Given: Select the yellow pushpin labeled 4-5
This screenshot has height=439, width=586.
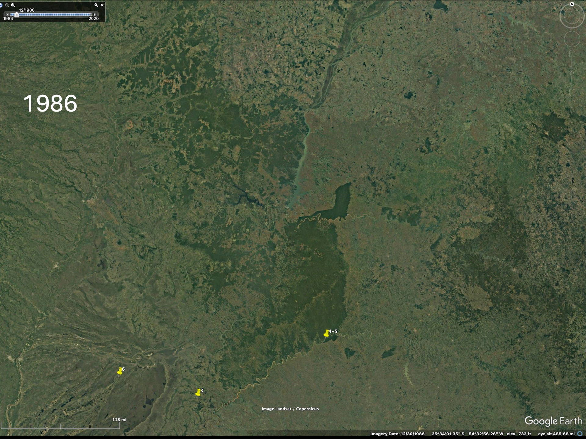Looking at the screenshot, I should pyautogui.click(x=326, y=334).
